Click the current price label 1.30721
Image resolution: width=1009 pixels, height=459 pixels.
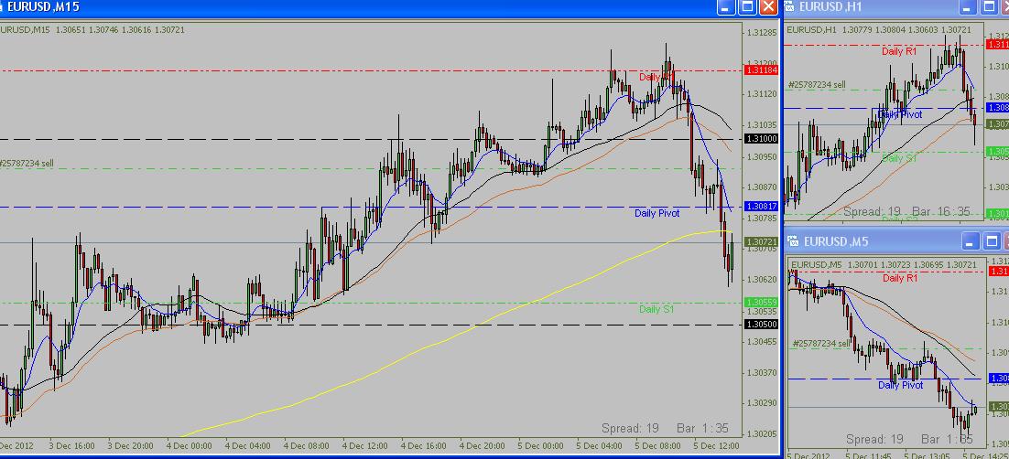coord(761,241)
